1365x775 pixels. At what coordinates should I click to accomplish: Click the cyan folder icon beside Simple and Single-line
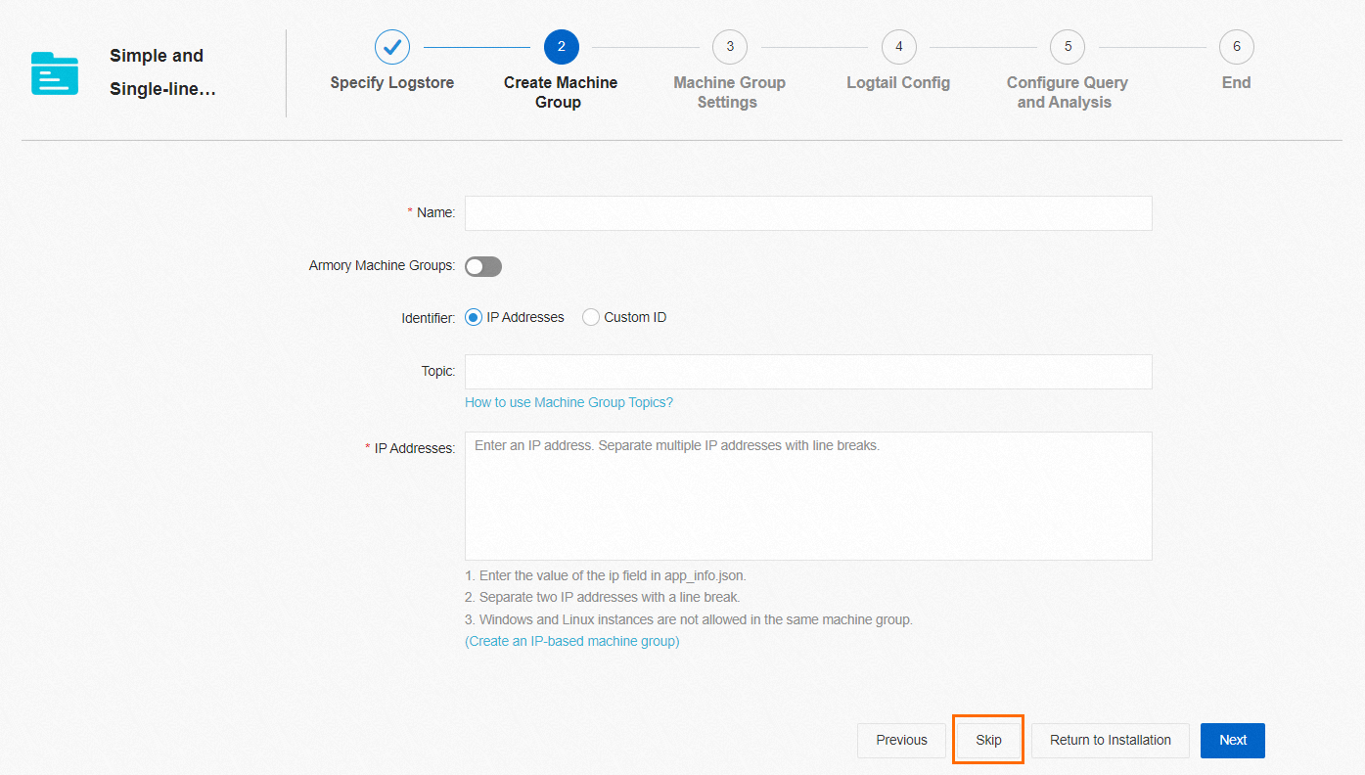click(54, 72)
